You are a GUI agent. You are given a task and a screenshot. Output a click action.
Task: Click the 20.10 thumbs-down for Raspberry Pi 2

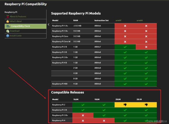point(146,105)
